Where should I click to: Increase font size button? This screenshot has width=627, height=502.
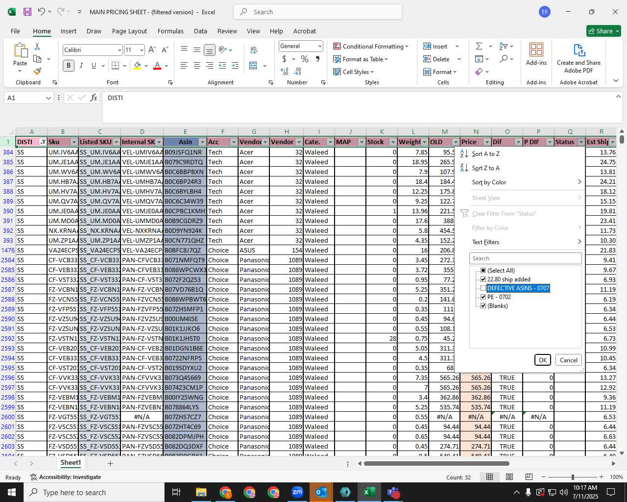click(x=152, y=50)
